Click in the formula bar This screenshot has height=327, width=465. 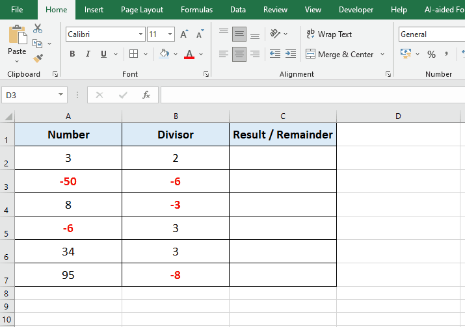click(313, 95)
